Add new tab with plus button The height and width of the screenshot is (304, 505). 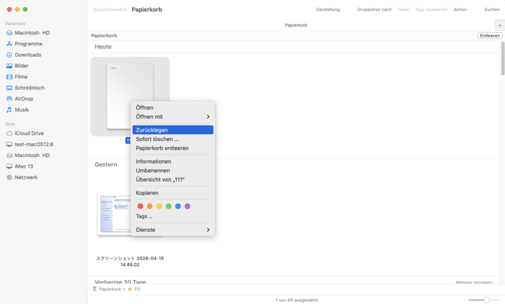pyautogui.click(x=499, y=25)
